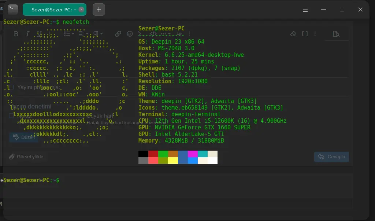This screenshot has width=375, height=221.
Task: Click the 'Icons: theme.eb658149' line
Action: coord(211,108)
